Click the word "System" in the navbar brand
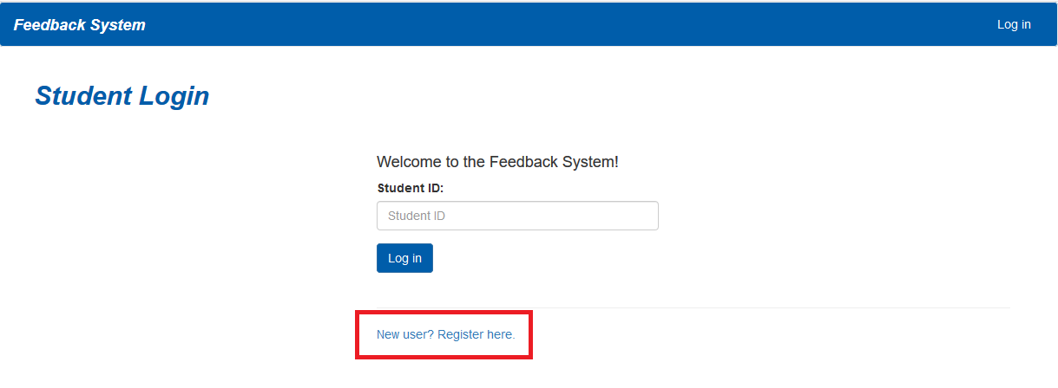The height and width of the screenshot is (388, 1058). coord(118,25)
